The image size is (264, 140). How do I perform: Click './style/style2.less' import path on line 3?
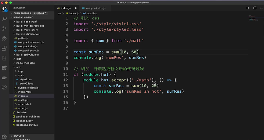pyautogui.click(x=117, y=29)
